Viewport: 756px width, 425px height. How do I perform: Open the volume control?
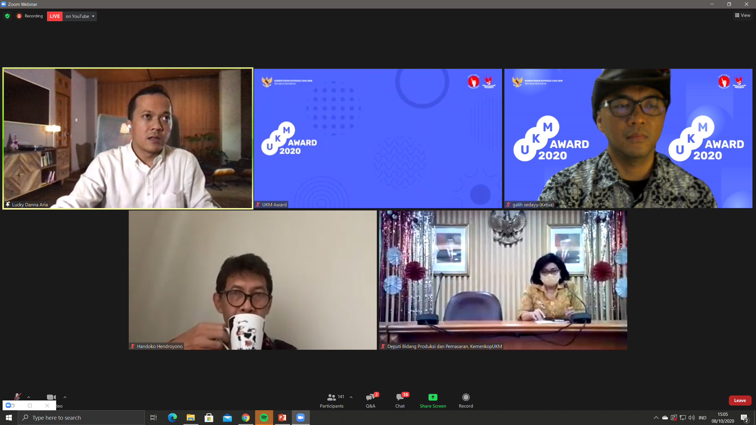(x=691, y=417)
